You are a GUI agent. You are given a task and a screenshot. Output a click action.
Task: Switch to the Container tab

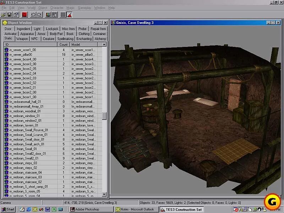pos(99,34)
